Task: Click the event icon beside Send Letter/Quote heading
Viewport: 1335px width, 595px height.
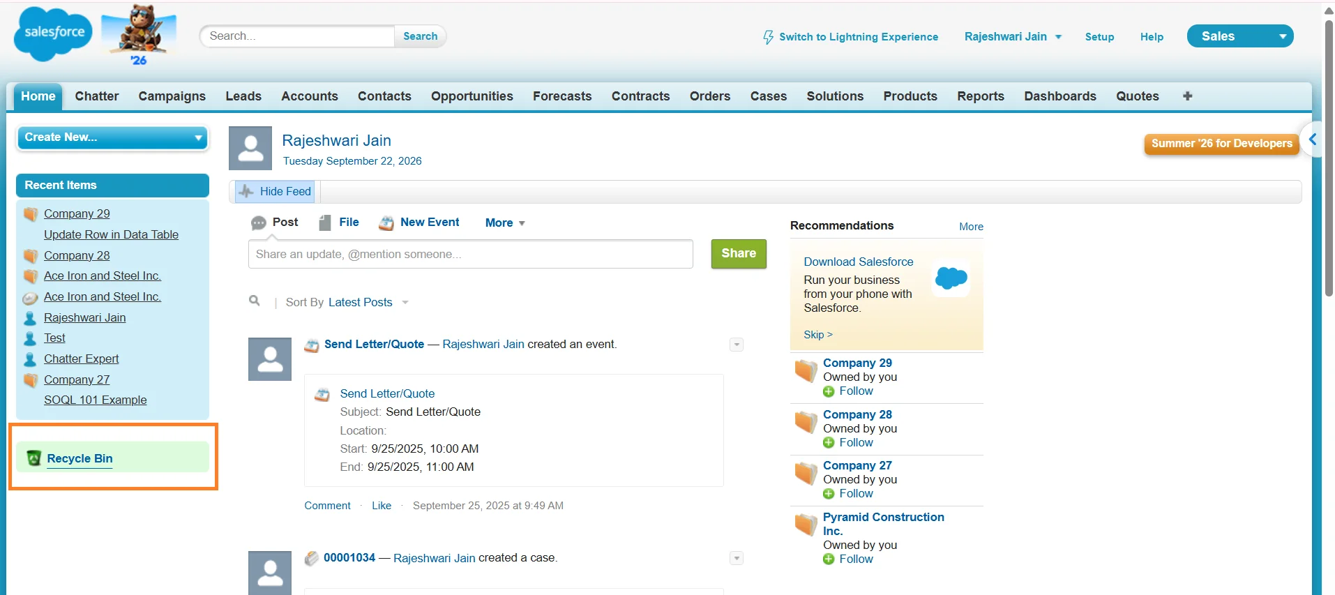Action: (312, 345)
